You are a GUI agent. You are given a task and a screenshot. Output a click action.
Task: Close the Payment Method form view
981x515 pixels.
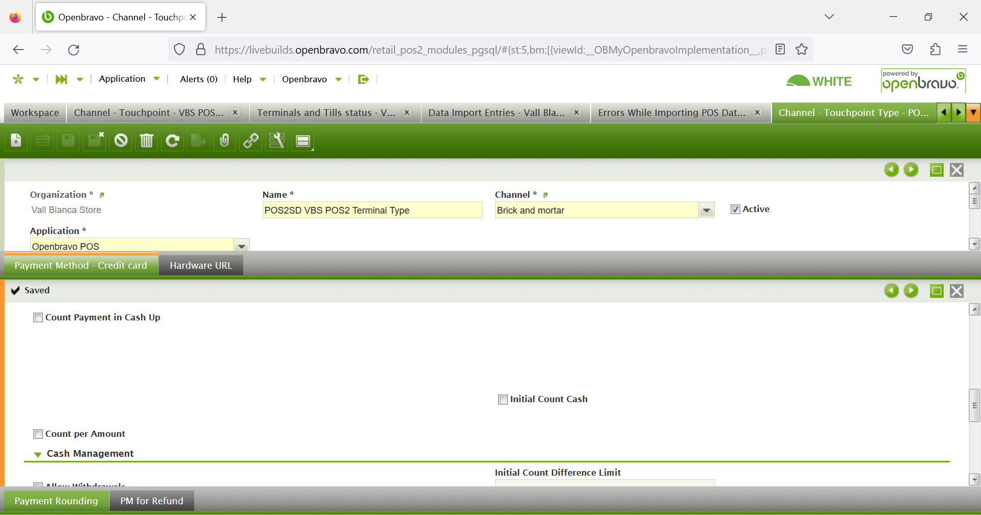(x=957, y=291)
